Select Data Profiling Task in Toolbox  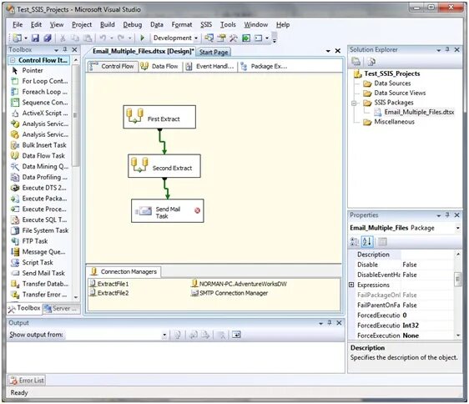[39, 177]
